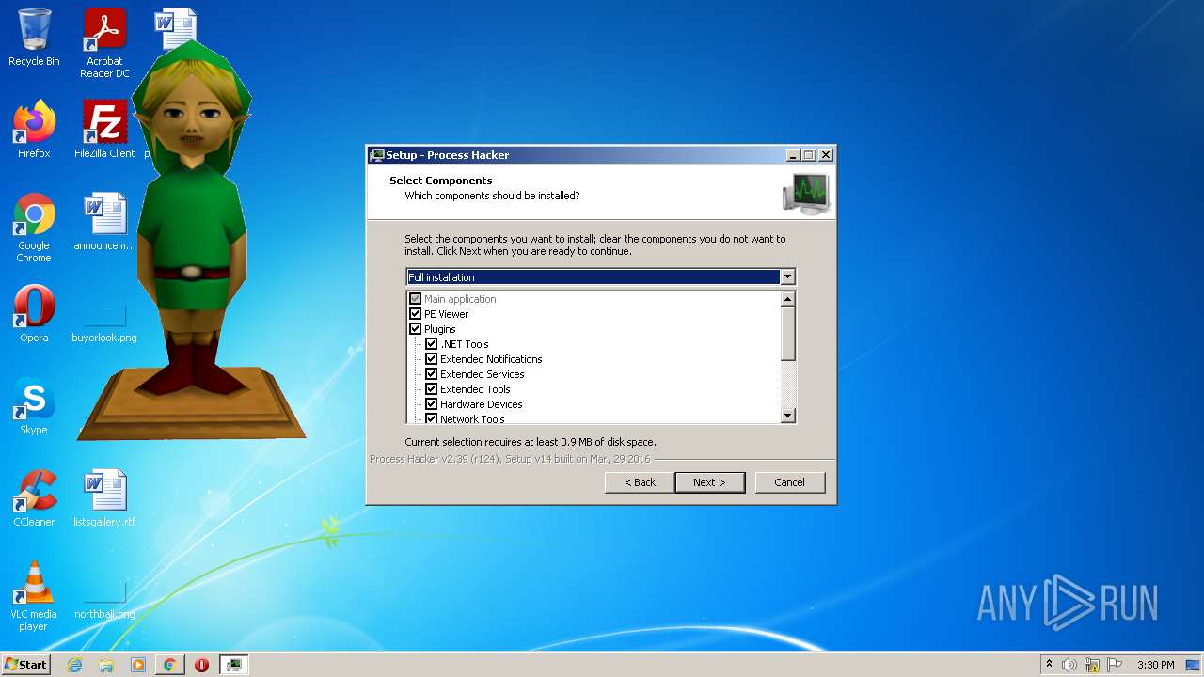The width and height of the screenshot is (1204, 677).
Task: Click components list scroll up arrow
Action: (788, 299)
